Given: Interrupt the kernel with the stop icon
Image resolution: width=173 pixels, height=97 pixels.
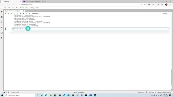Looking at the screenshot, I should click(24, 14).
